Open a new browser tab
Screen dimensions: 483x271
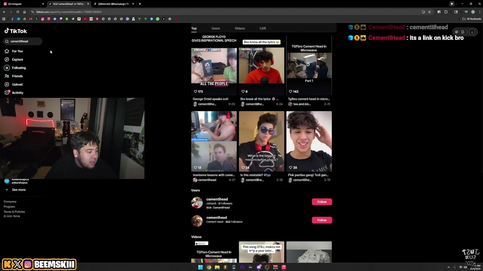point(140,4)
